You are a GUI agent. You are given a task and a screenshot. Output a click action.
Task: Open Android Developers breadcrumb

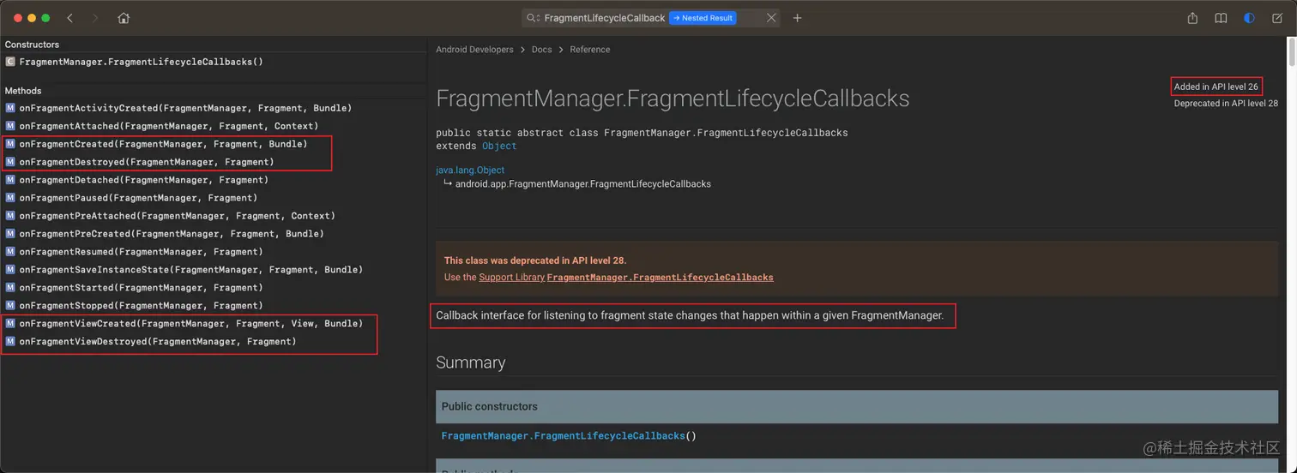[x=474, y=50]
